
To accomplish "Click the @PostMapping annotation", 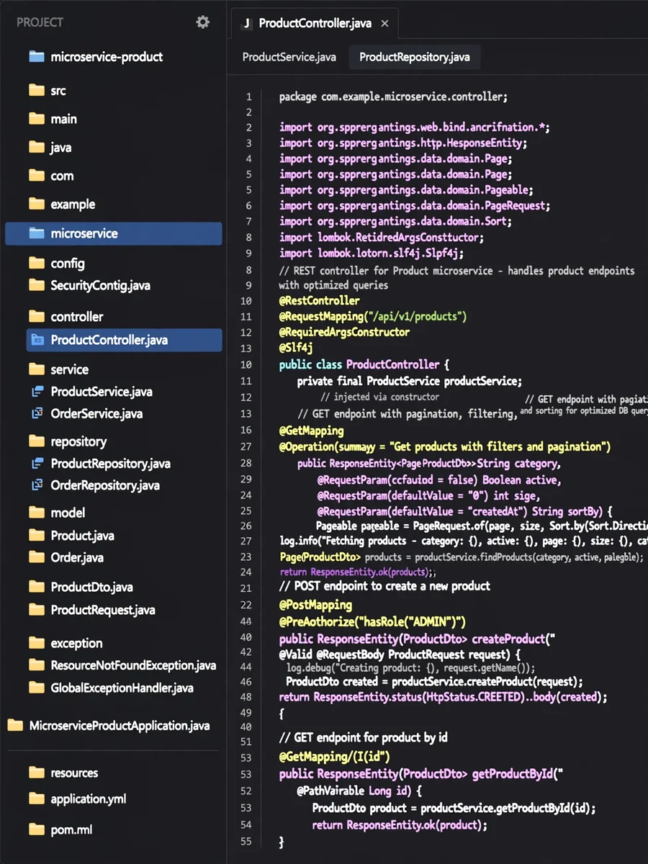I will pos(315,605).
